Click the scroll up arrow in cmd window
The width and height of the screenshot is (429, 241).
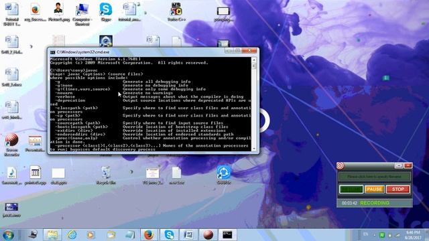tap(254, 60)
